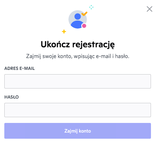This screenshot has height=143, width=156.
Task: Click the orange checkmark on the avatar
Action: pos(84,14)
